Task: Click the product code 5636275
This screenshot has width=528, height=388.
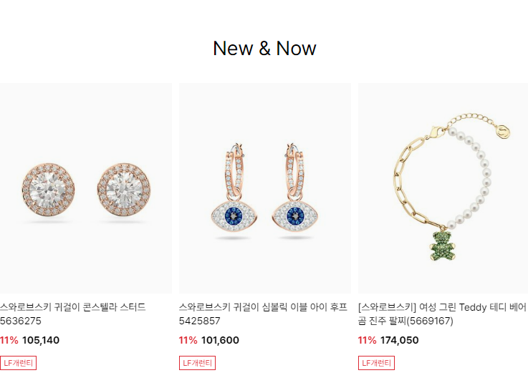Action: (21, 321)
